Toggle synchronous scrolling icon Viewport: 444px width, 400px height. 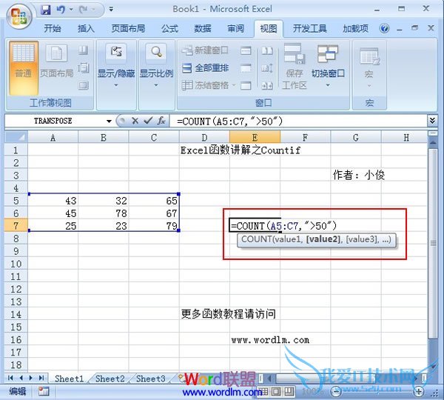267,68
